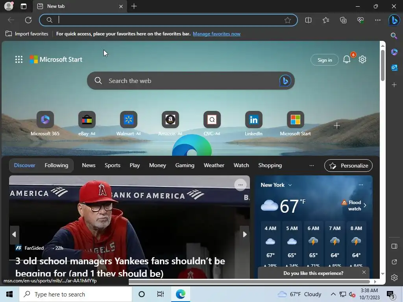Open a new tab with plus button
403x302 pixels.
point(134,6)
